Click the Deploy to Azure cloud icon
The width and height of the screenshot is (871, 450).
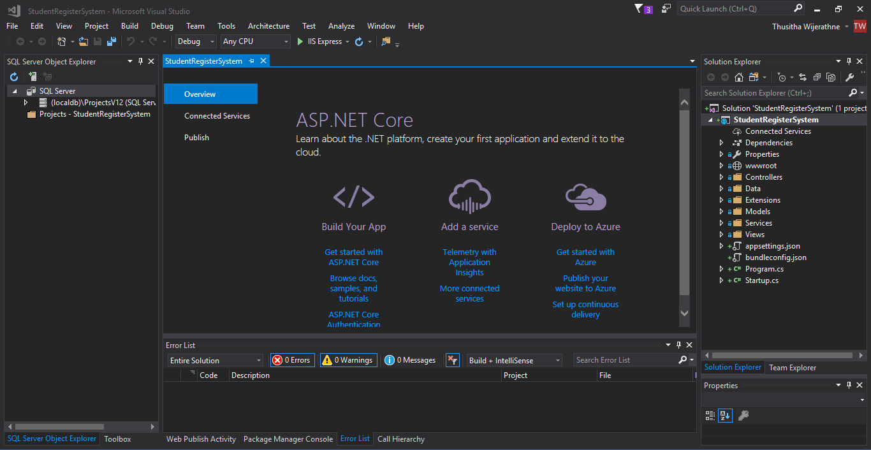(586, 197)
